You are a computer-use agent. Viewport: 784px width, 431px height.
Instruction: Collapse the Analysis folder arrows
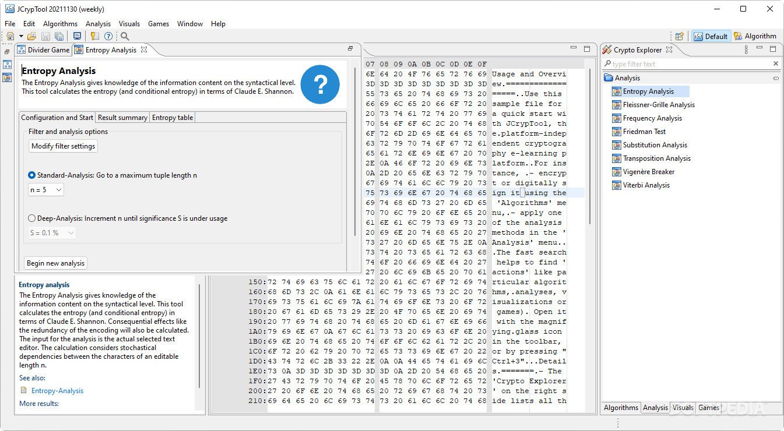click(776, 78)
